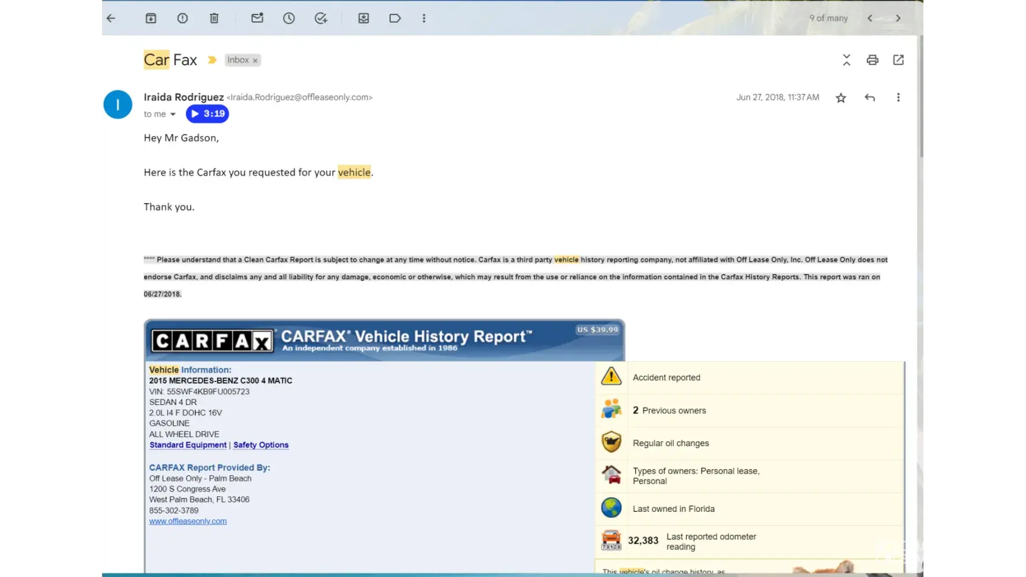Toggle the importance marker beside subject
This screenshot has height=577, width=1026.
click(x=212, y=60)
